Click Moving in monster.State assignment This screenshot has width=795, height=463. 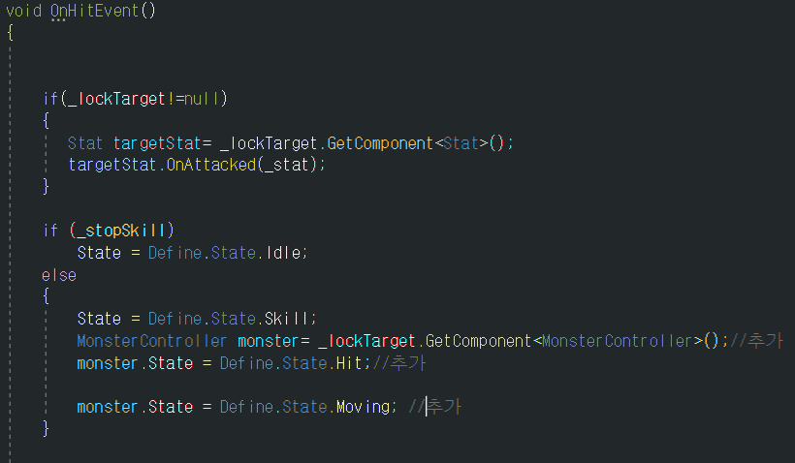click(x=363, y=407)
